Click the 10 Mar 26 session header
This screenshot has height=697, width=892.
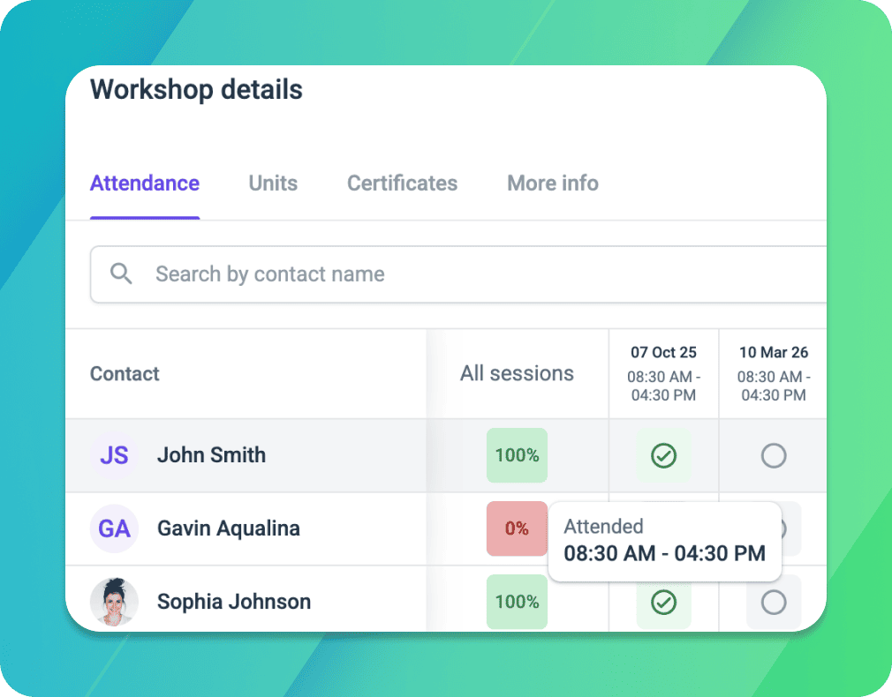(x=774, y=373)
